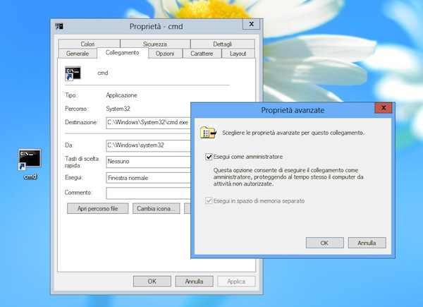Open the Dettagli tab
The image size is (423, 307).
pyautogui.click(x=223, y=44)
